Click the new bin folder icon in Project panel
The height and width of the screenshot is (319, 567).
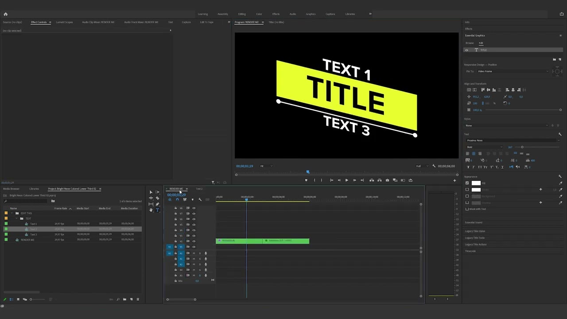point(124,300)
